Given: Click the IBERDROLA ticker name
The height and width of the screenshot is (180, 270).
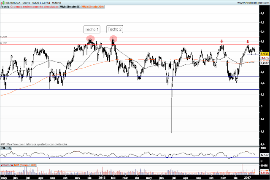Looking at the screenshot, I should (x=13, y=3).
